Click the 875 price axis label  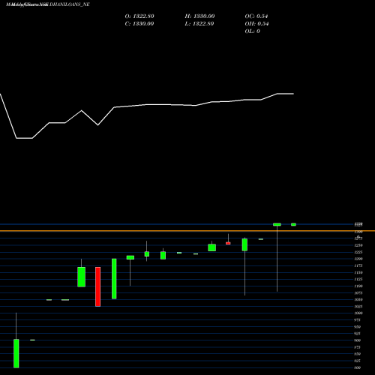pos(358,347)
